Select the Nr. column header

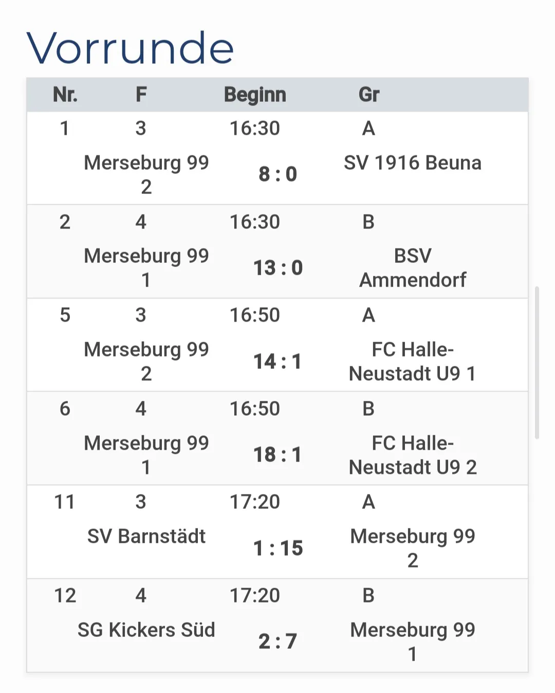tap(65, 95)
